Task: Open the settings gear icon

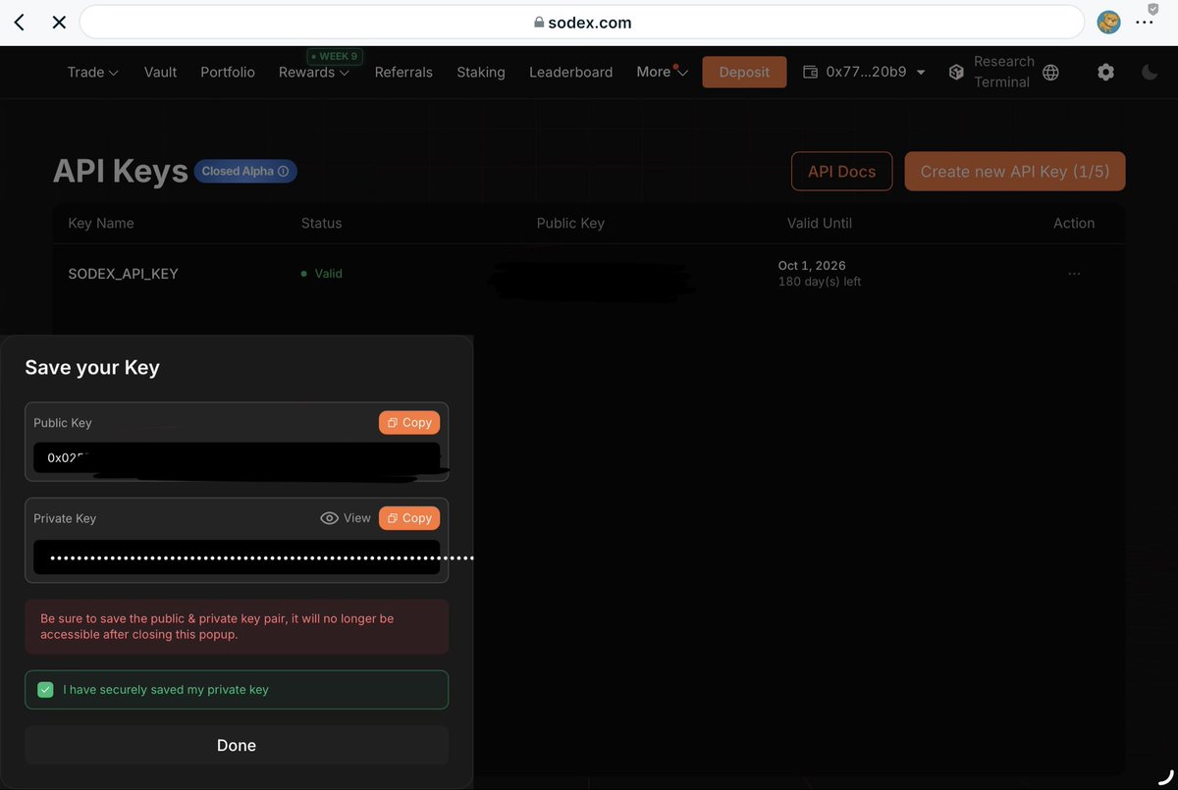Action: (1105, 72)
